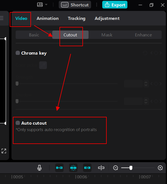Screen dimensions: 167x184
Task: Select the Enhance sub-tab
Action: [x=143, y=35]
